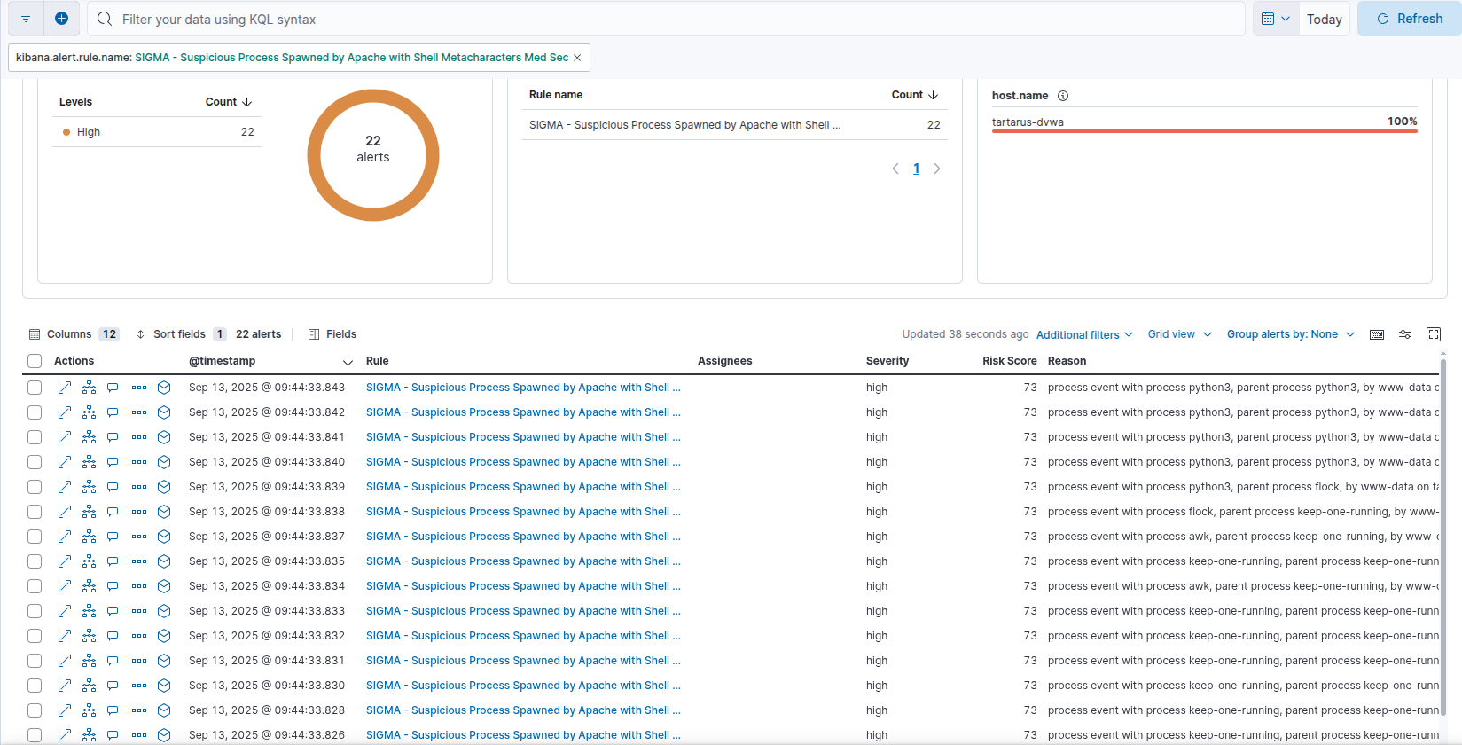This screenshot has width=1462, height=745.
Task: Check the 09:44:33.837 alert row
Action: click(35, 537)
